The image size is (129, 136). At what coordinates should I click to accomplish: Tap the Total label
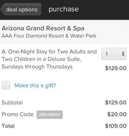(8, 126)
